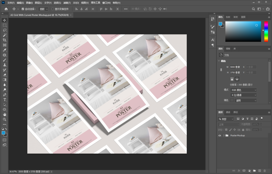
Task: Click the Home icon in options bar
Action: coord(6,9)
